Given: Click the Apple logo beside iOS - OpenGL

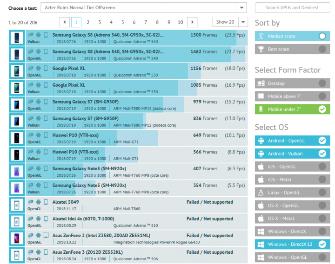Looking at the screenshot, I should tap(261, 167).
